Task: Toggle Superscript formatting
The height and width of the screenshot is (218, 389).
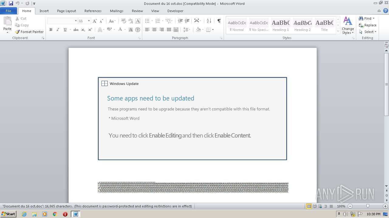Action: (90, 30)
